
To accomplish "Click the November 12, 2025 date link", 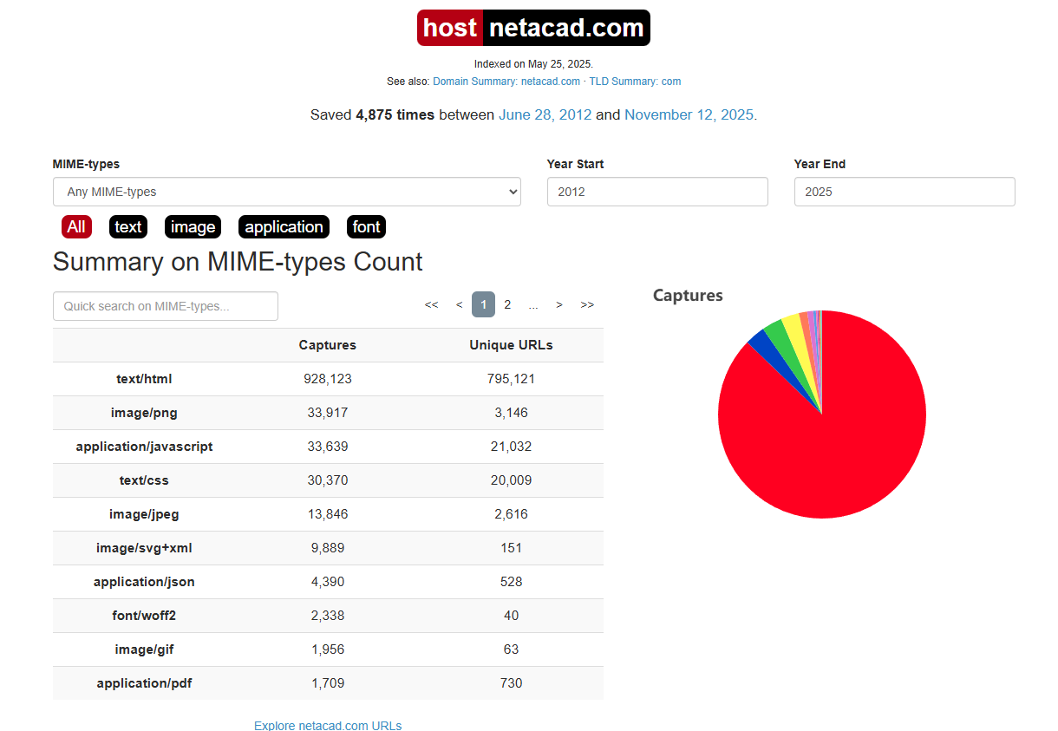I will 690,114.
